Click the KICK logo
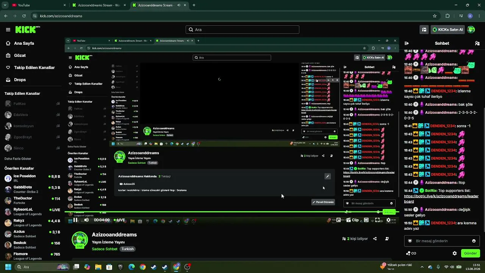485x273 pixels. pyautogui.click(x=28, y=30)
